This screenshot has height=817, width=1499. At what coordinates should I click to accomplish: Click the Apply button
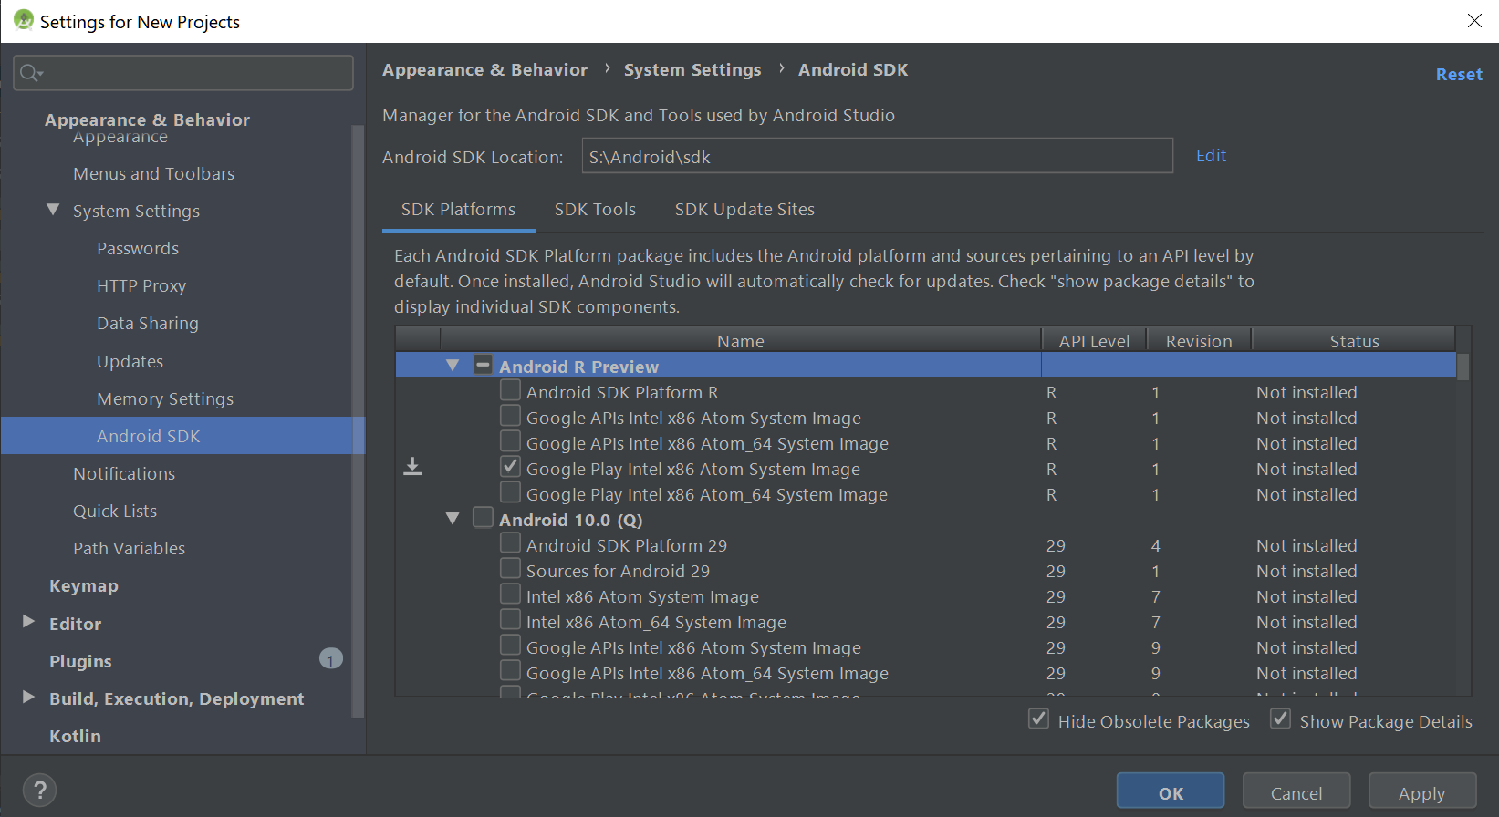pos(1421,792)
